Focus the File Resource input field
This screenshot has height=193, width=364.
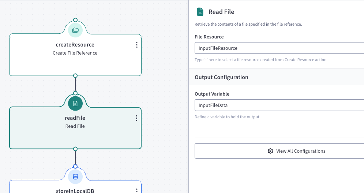pos(279,48)
